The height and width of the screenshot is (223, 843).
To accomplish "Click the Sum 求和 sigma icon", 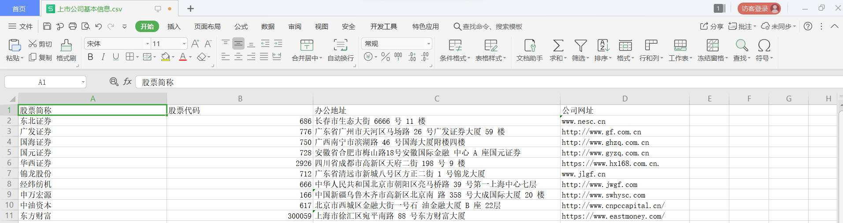I will click(x=558, y=45).
